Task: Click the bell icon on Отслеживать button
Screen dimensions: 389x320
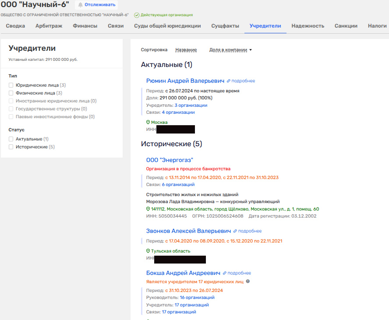Action: 80,5
